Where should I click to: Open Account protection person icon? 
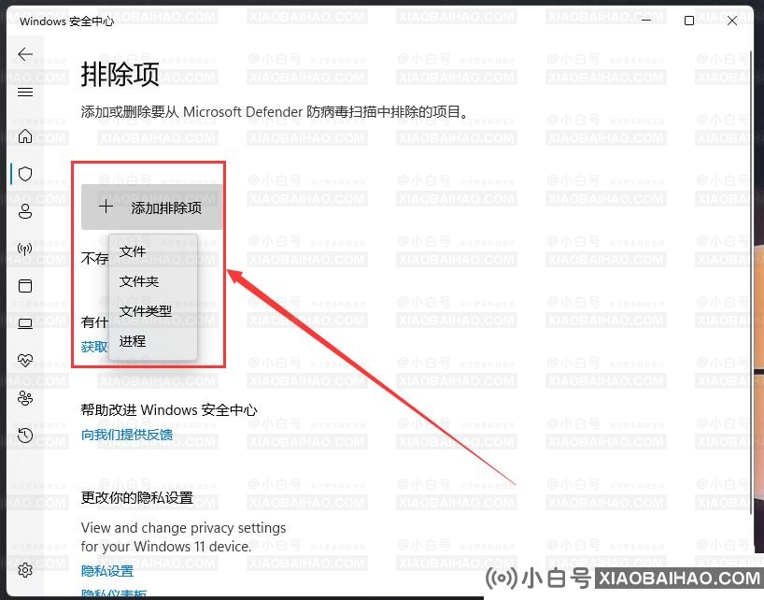tap(25, 211)
